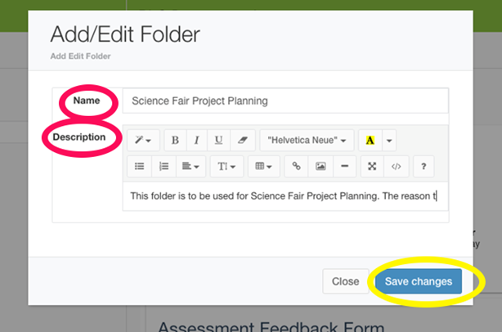Insert an unordered bullet list
Screen dimensions: 502x332
point(139,166)
